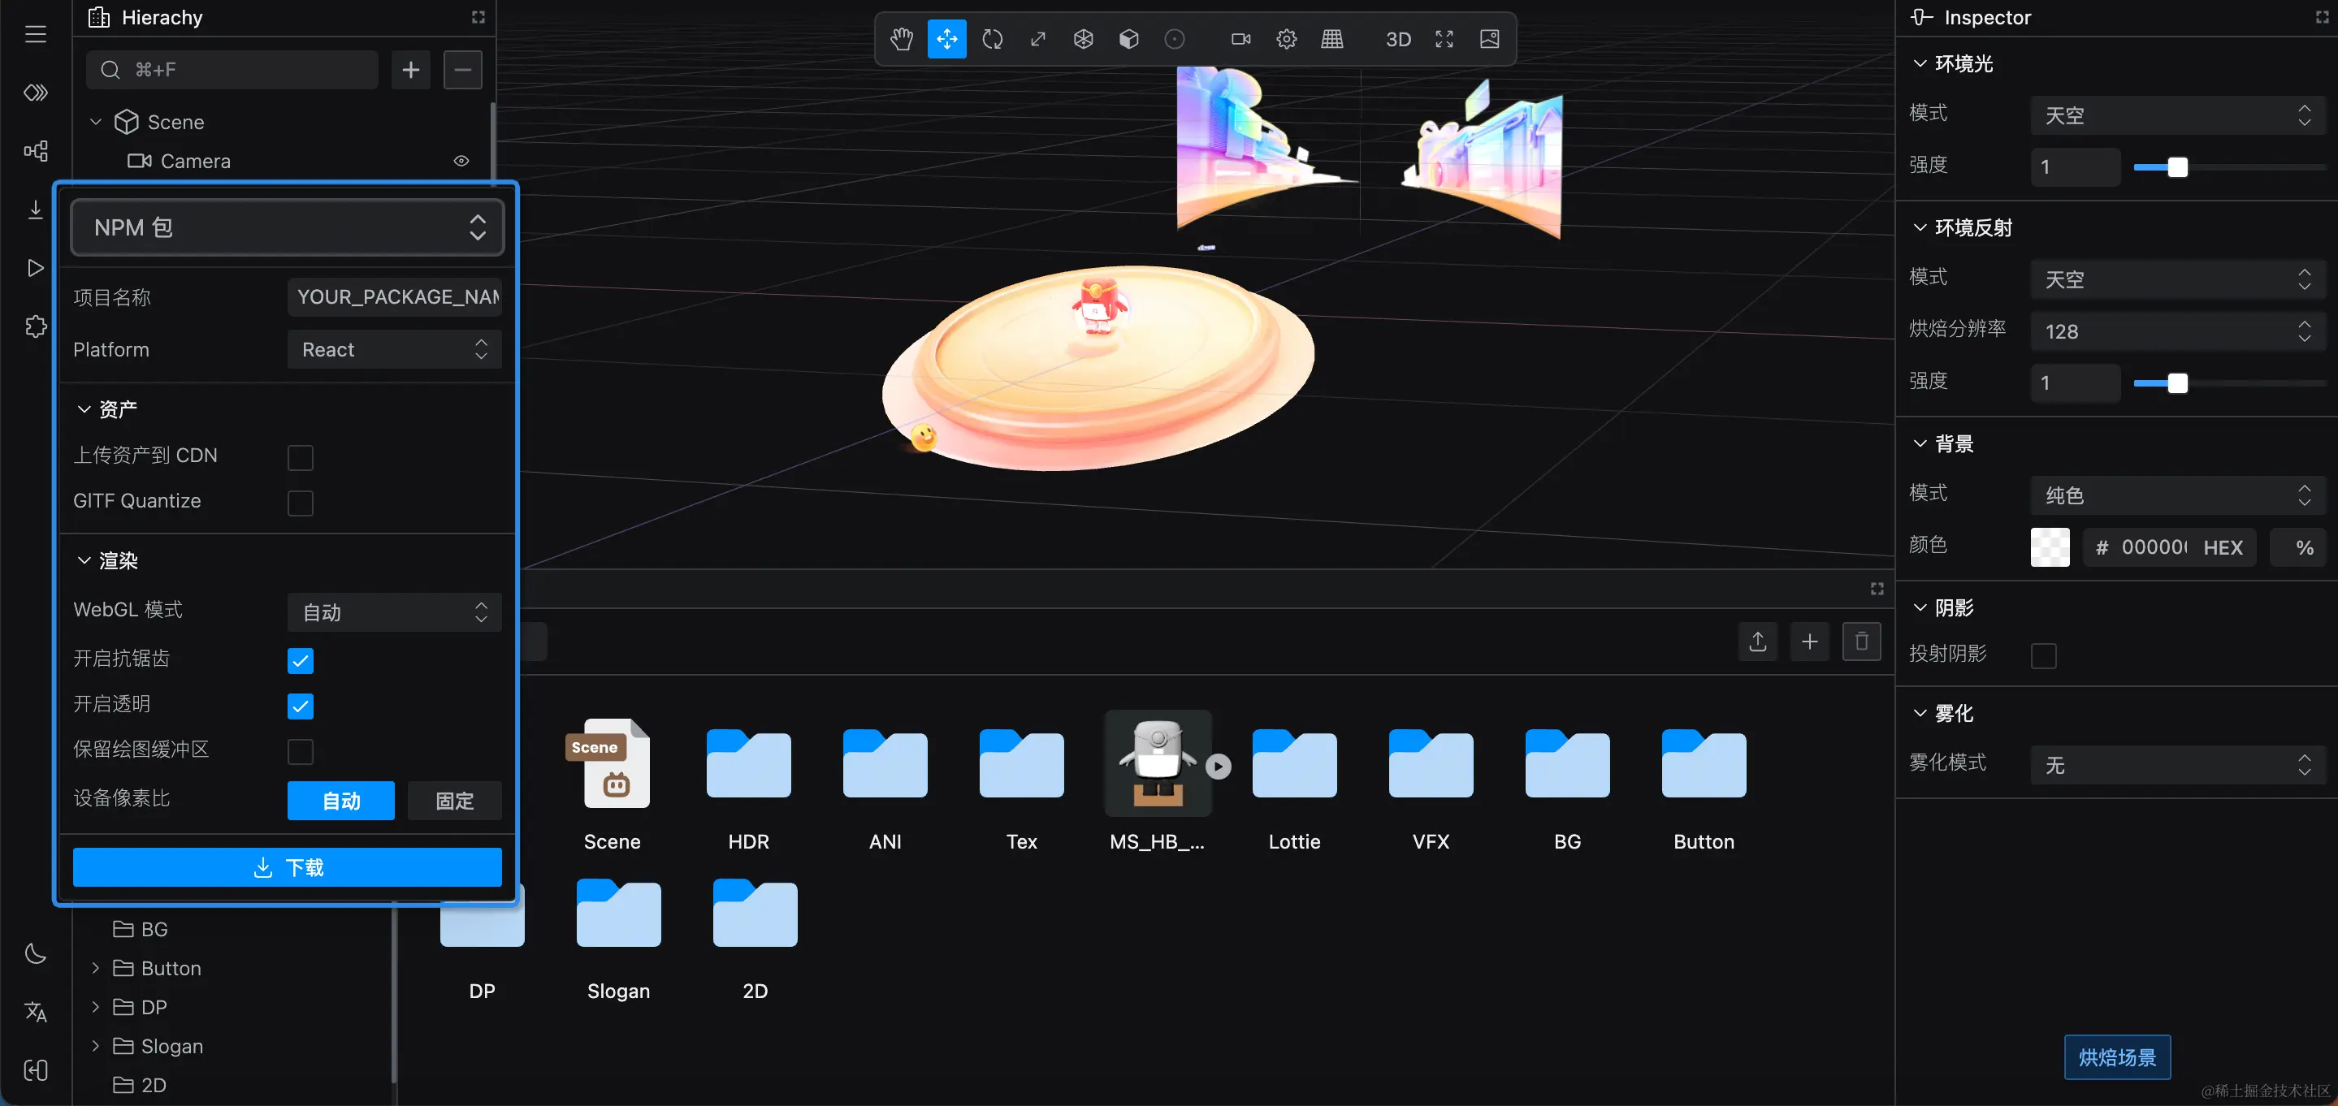Viewport: 2338px width, 1106px height.
Task: Open the NPM 包 export type dropdown
Action: click(287, 227)
